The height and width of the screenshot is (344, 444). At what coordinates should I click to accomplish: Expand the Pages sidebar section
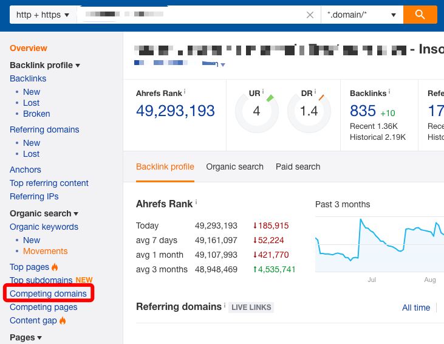click(x=26, y=337)
